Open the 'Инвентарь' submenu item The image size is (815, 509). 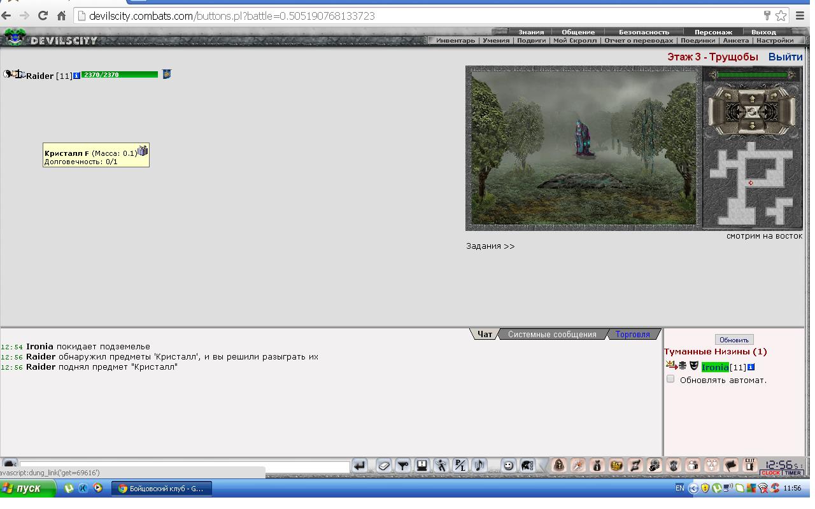click(x=455, y=41)
